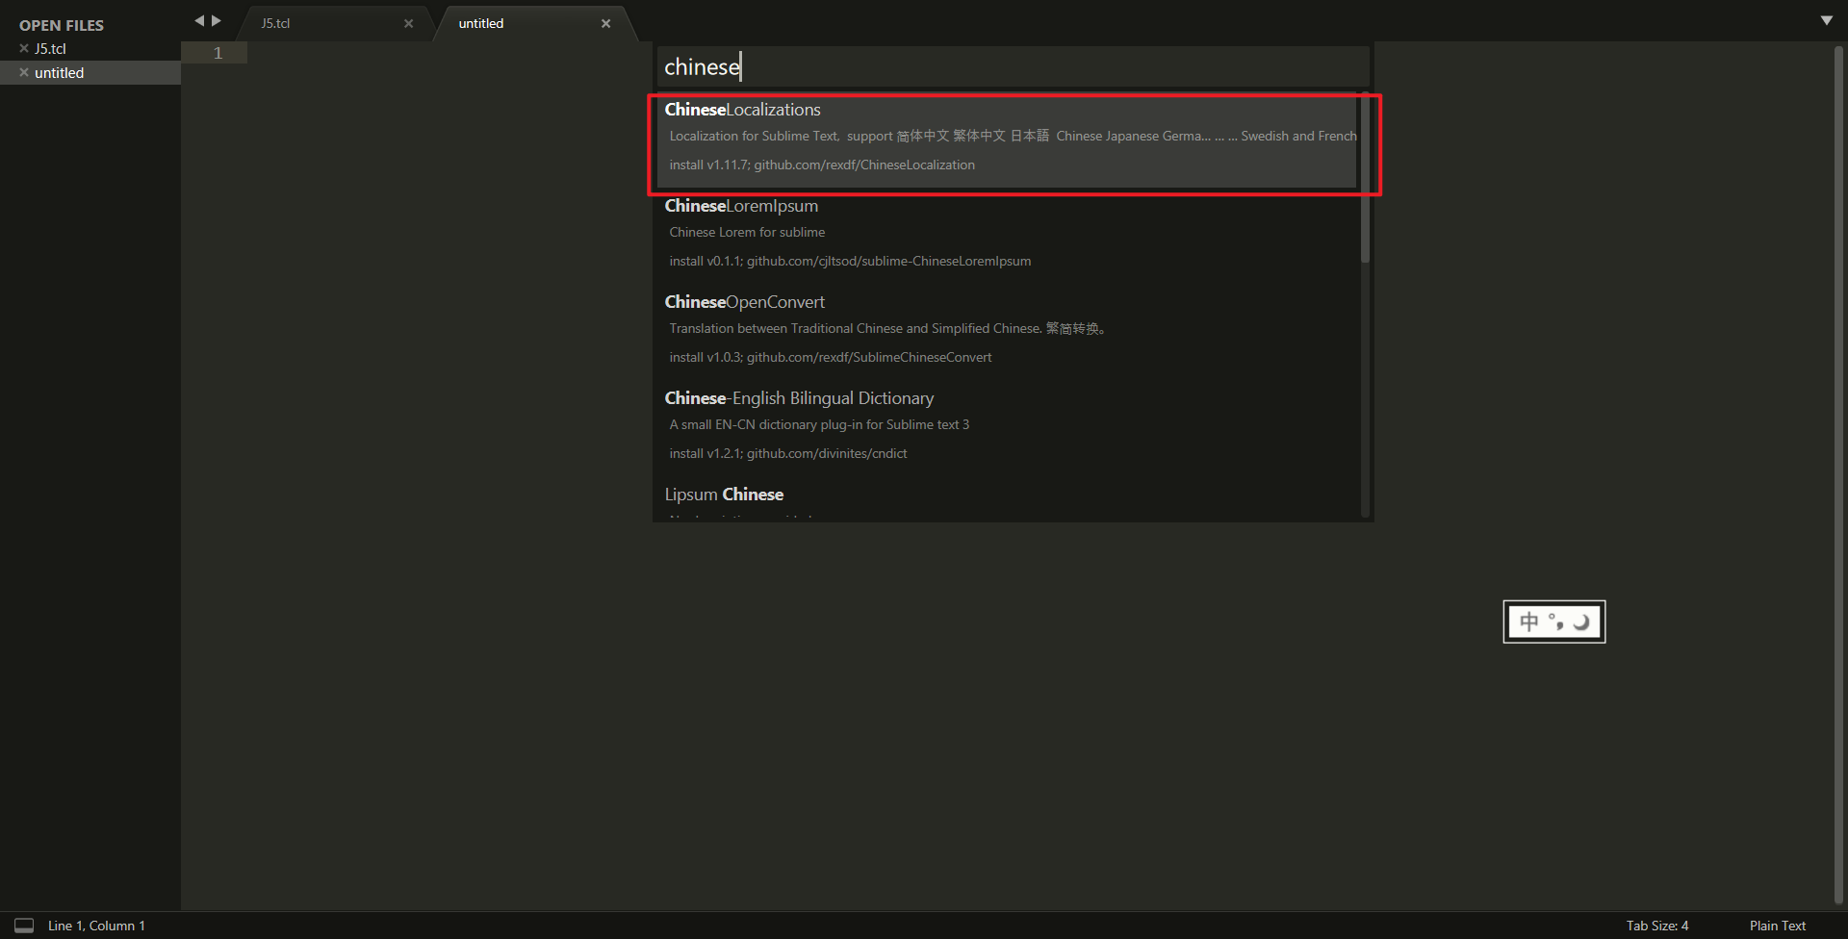This screenshot has width=1848, height=939.
Task: Select J5.tcl in the OPEN FILES sidebar
Action: point(50,48)
